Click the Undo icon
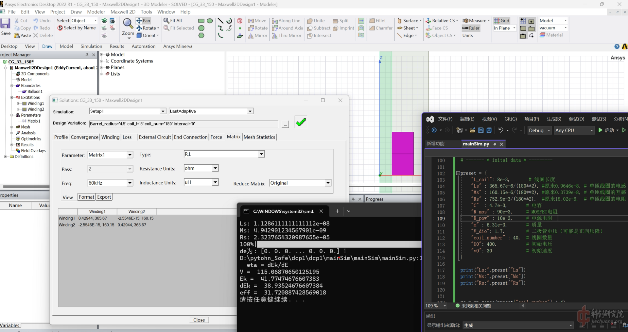The image size is (628, 332). [x=36, y=21]
